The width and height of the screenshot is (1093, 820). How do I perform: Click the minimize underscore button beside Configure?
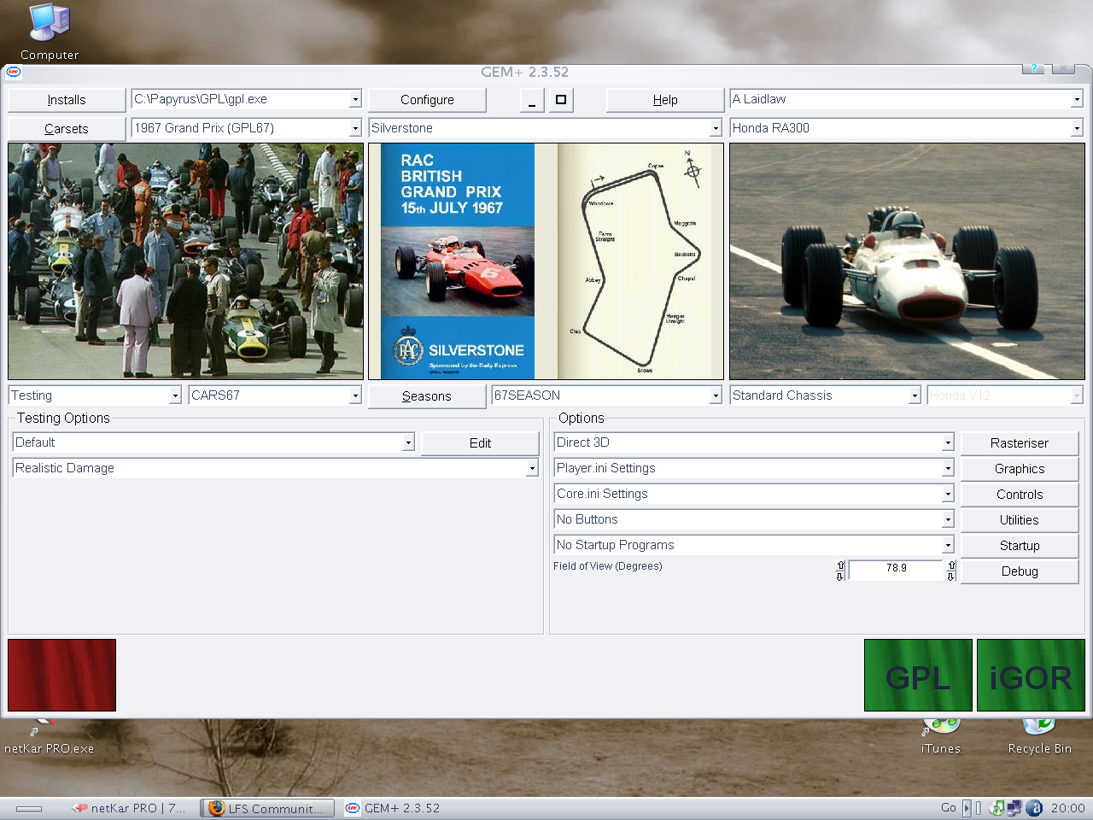pyautogui.click(x=531, y=100)
